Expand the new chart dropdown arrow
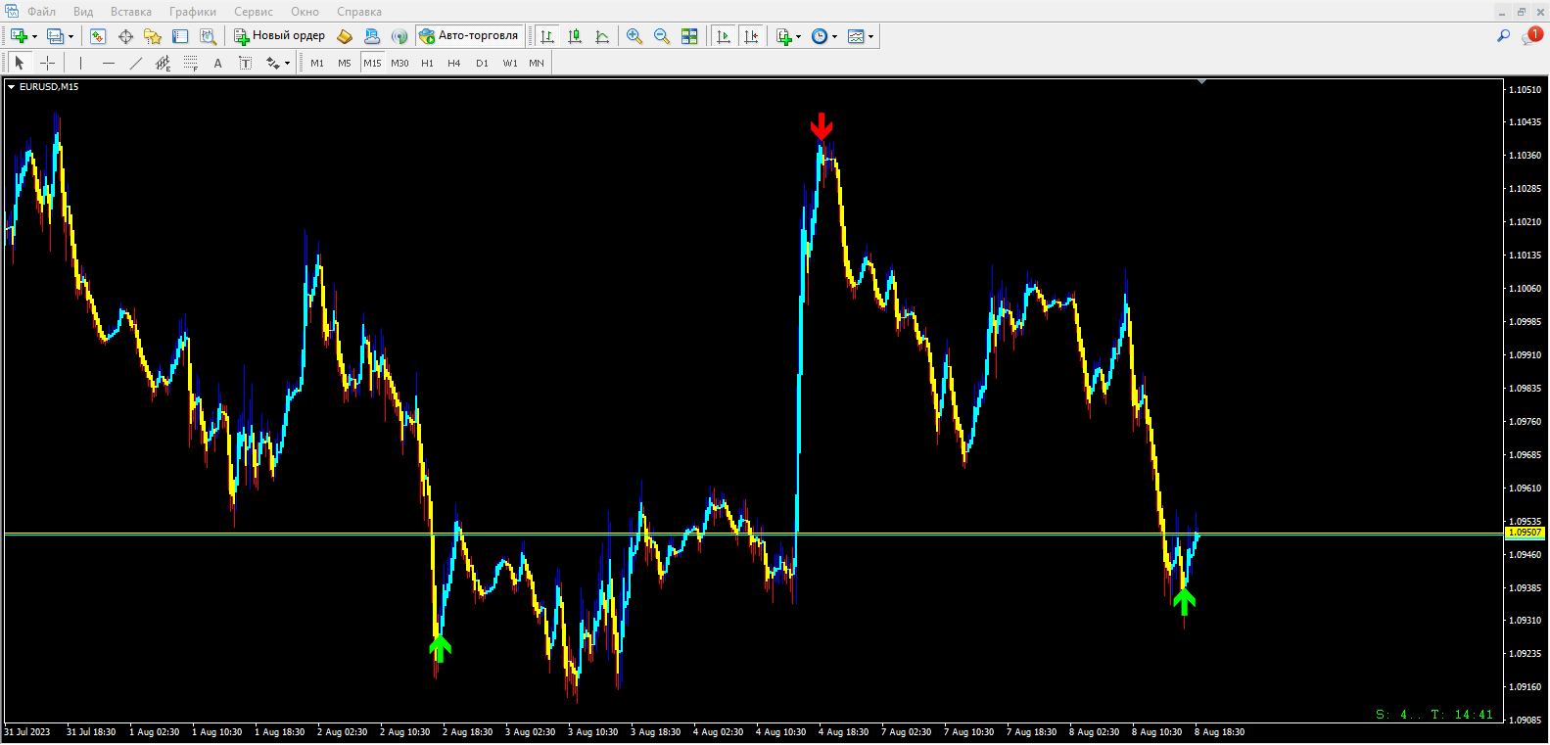The height and width of the screenshot is (745, 1550). pos(35,36)
